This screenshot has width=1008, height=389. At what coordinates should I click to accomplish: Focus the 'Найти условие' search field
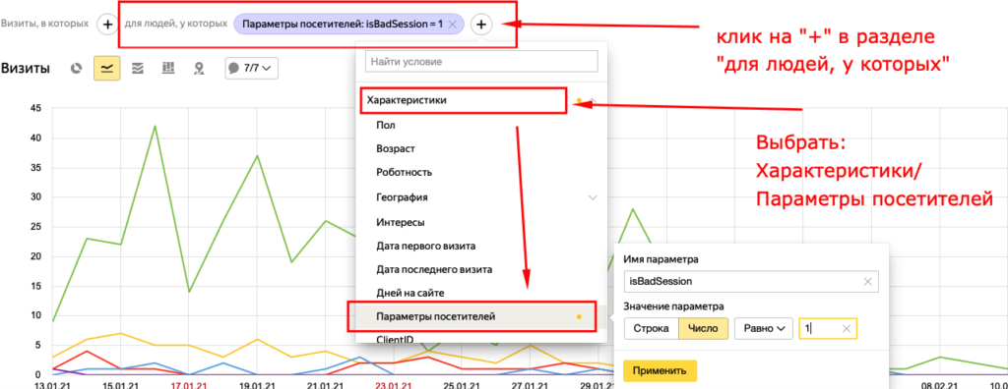pyautogui.click(x=481, y=62)
